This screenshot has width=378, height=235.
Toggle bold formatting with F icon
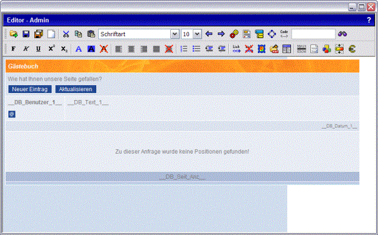13,49
